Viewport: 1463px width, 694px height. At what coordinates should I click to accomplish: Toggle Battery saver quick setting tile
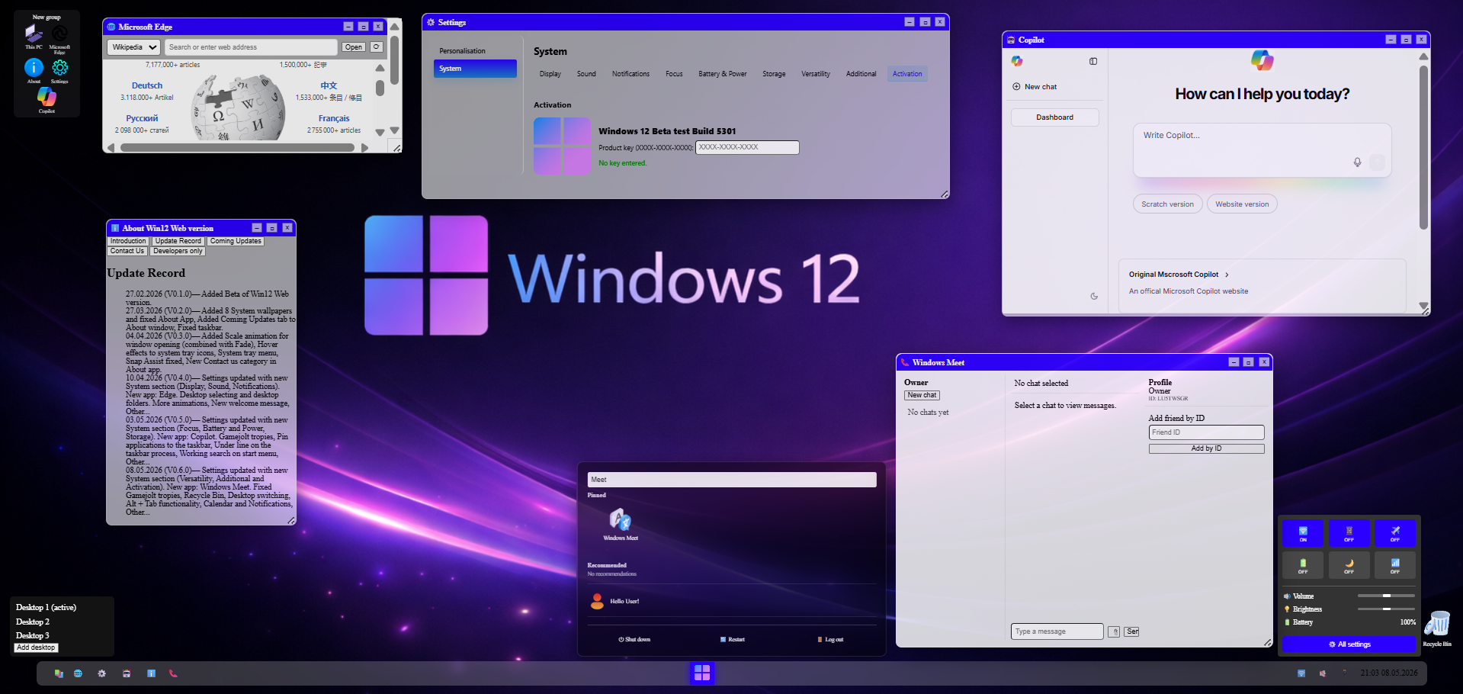point(1303,565)
